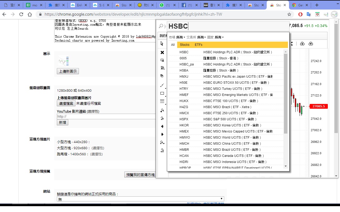Click the scroll chart right arrow icon

tap(162, 134)
